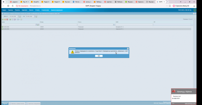Switch to the 'Пейзажи' browser tab
This screenshot has height=105, width=202.
pos(119,2)
